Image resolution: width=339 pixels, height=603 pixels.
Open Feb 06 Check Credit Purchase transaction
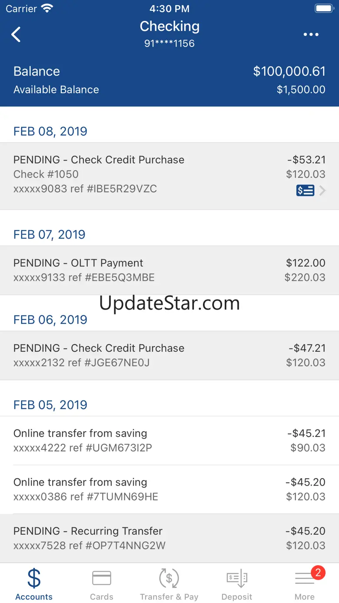click(169, 355)
